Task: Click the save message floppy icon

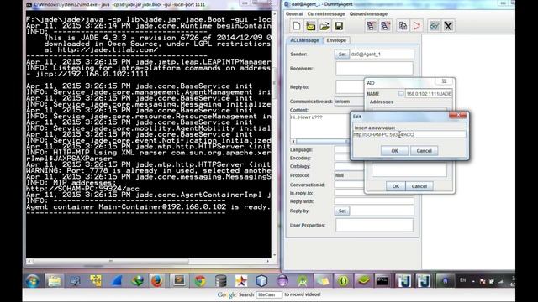Action: point(339,26)
